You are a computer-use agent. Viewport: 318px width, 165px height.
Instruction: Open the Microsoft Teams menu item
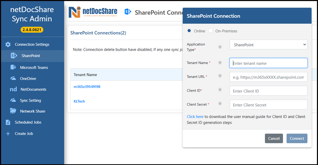tap(34, 67)
